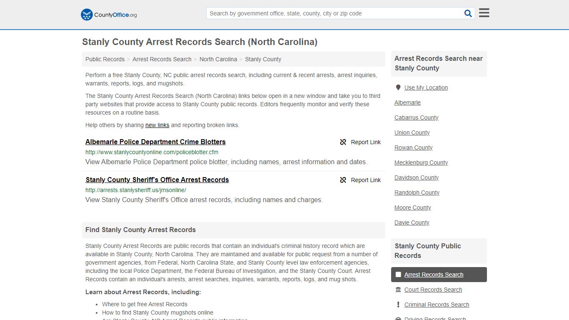Click the CountyOffice.org logo
569x320 pixels.
pyautogui.click(x=109, y=15)
